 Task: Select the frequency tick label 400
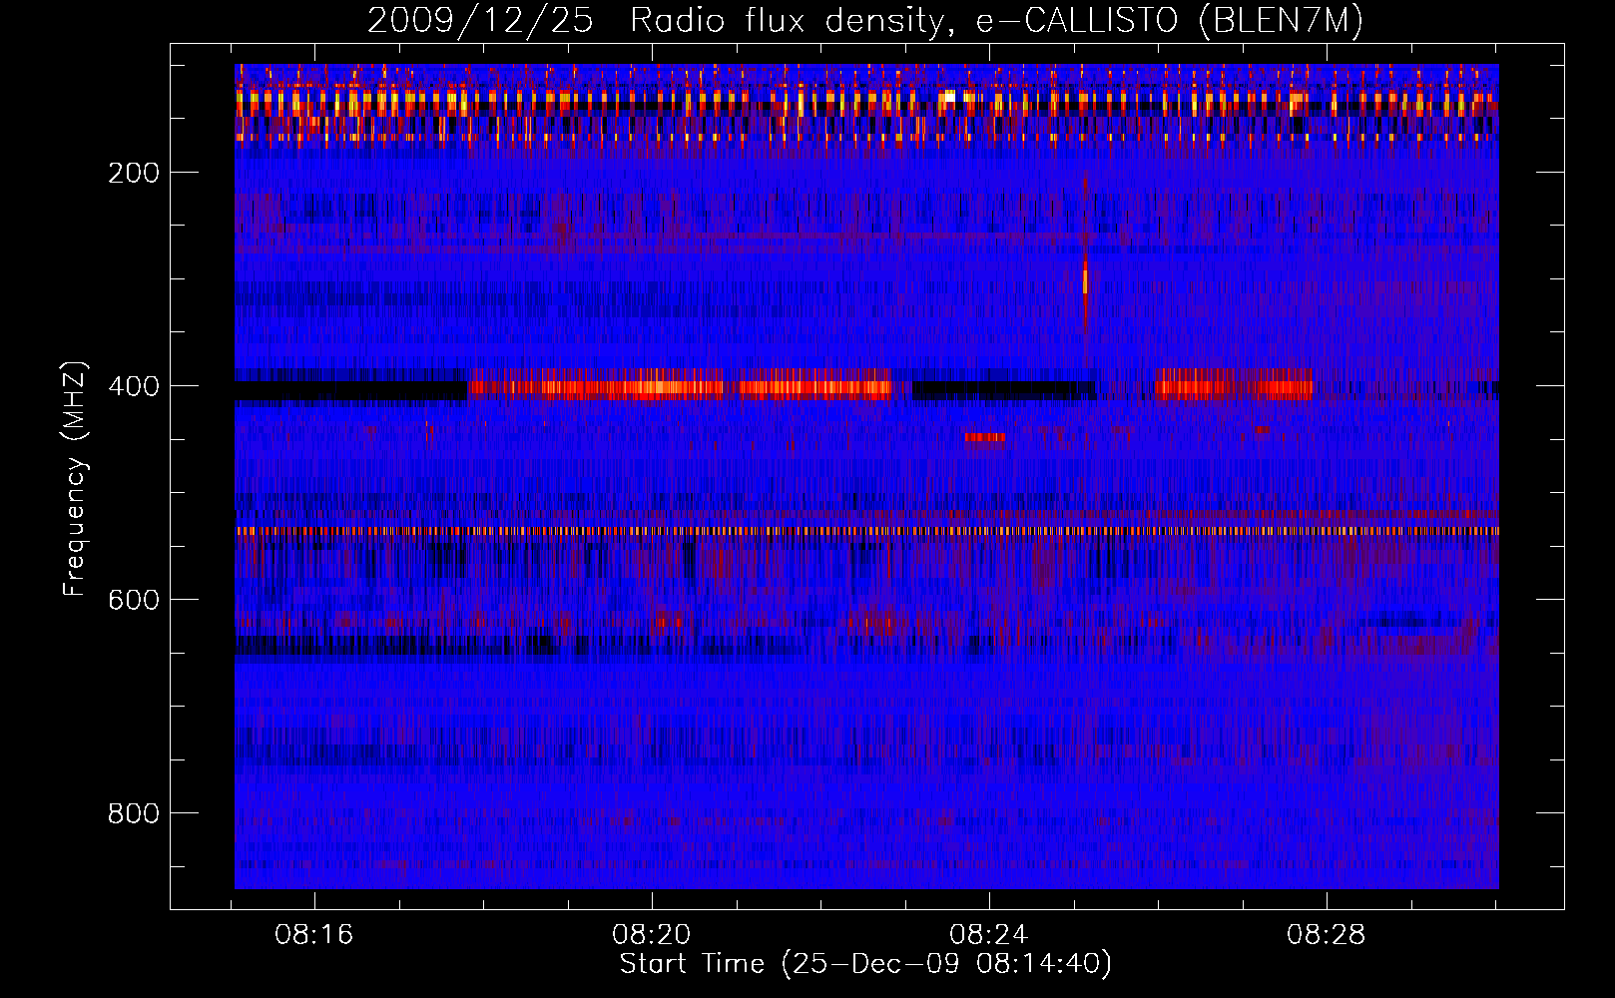134,386
